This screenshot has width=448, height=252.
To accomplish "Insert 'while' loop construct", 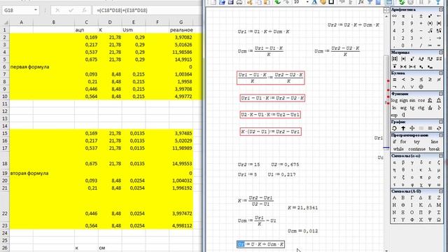I will (398, 149).
